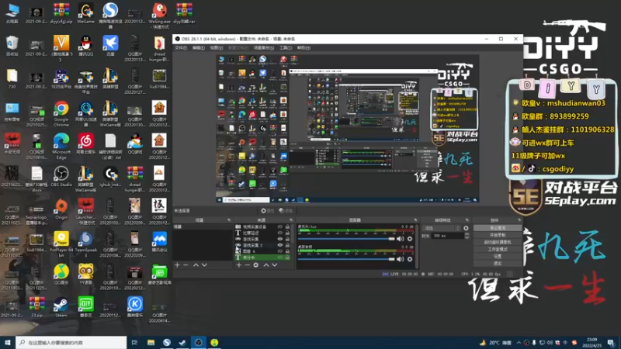Click the 启动虚拟摄像机 button
This screenshot has height=349, width=621.
click(x=498, y=242)
